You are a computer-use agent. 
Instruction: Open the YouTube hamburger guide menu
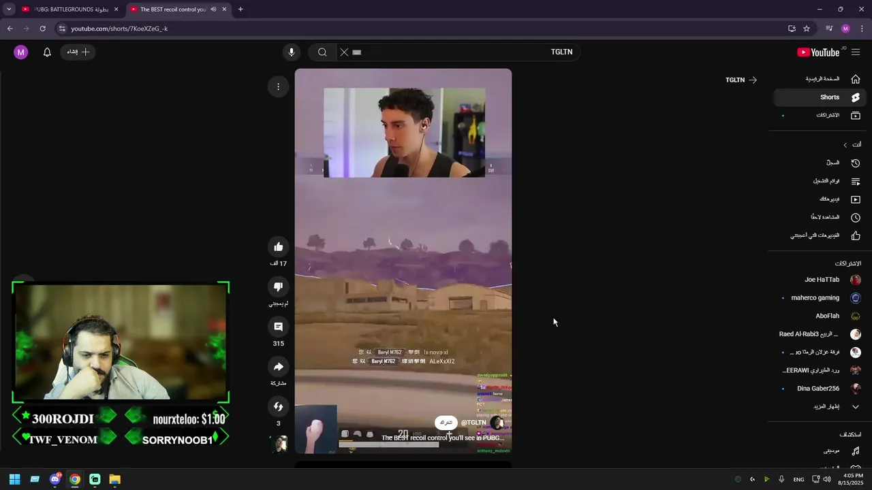(856, 52)
